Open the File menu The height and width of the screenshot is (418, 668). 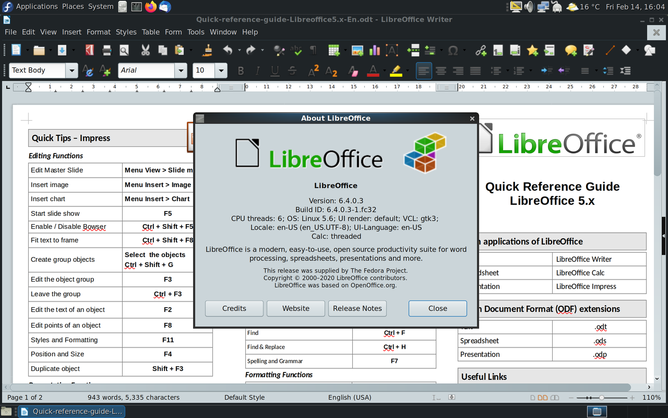(x=10, y=32)
